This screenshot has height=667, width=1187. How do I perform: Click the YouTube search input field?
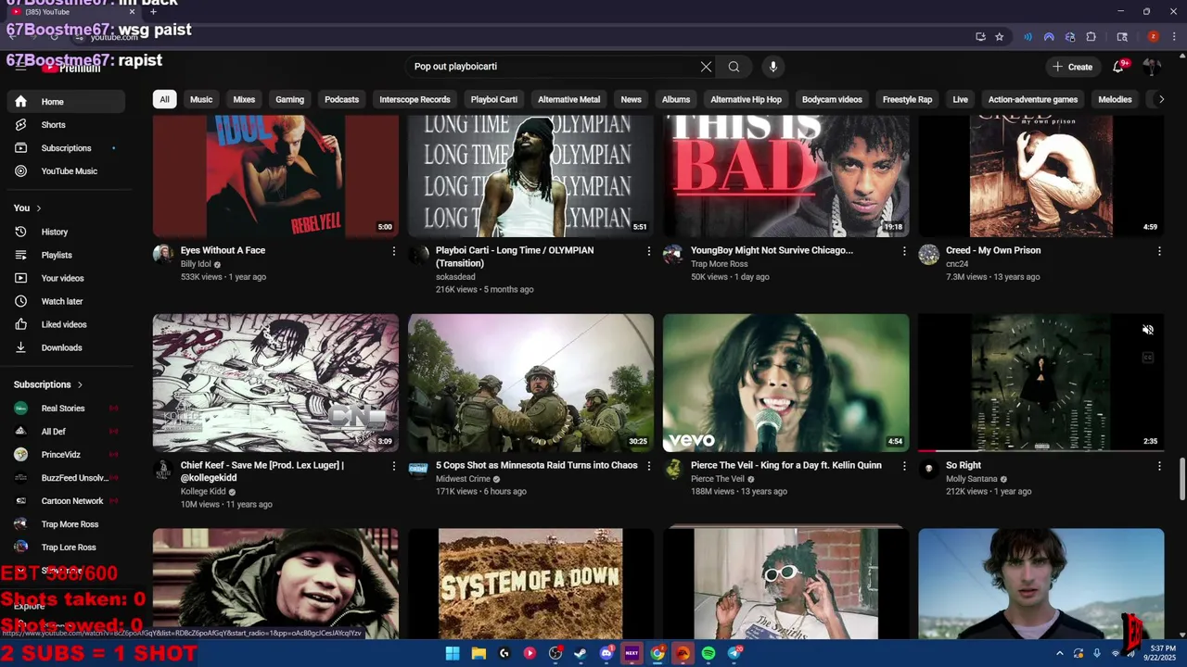tap(552, 67)
